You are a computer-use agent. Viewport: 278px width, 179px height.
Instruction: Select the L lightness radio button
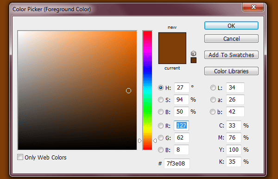coord(213,88)
